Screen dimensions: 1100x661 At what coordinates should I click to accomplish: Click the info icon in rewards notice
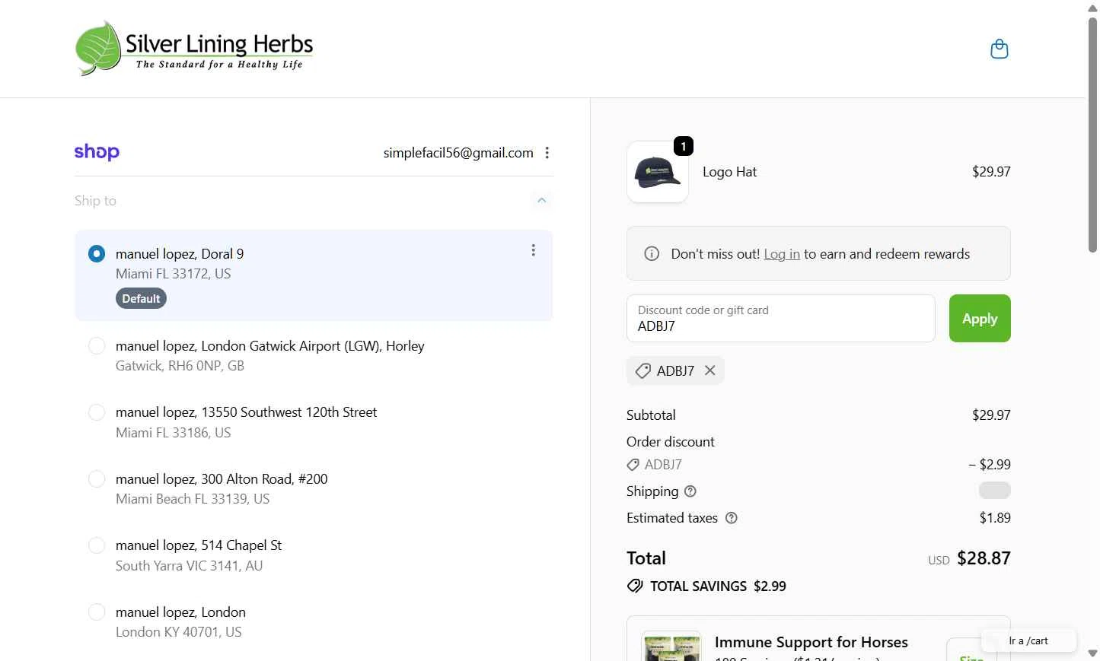click(652, 254)
